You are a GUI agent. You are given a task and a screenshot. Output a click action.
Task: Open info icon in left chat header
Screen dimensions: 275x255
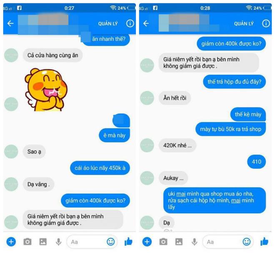(x=130, y=23)
